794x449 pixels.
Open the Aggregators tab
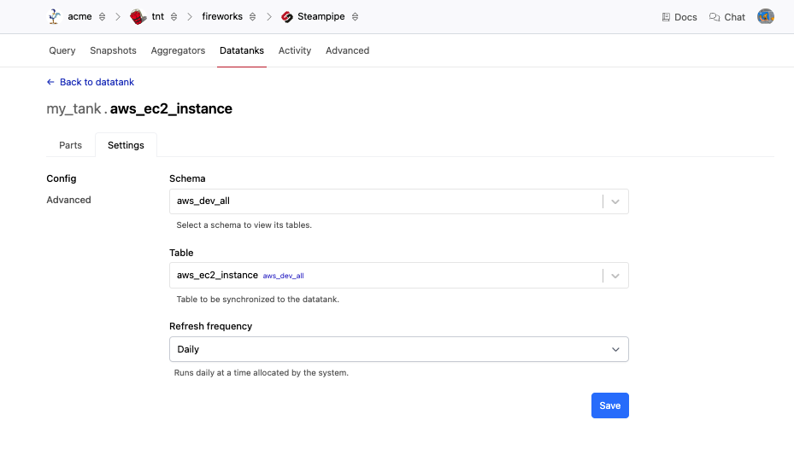[x=178, y=50]
